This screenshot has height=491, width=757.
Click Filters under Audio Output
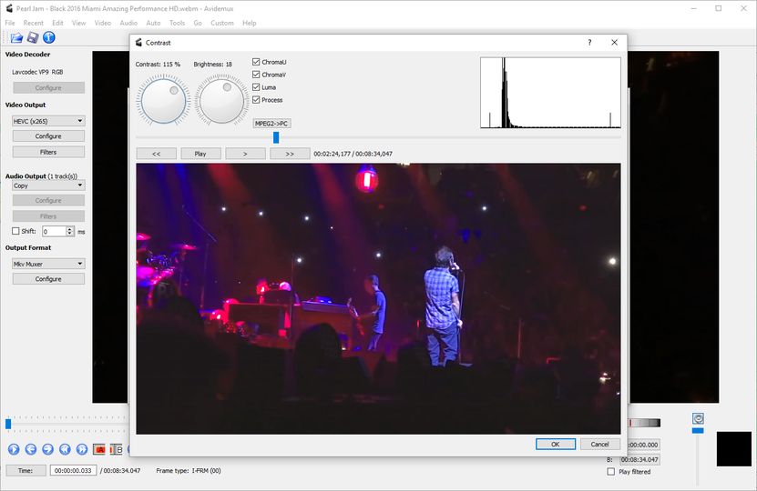point(48,215)
